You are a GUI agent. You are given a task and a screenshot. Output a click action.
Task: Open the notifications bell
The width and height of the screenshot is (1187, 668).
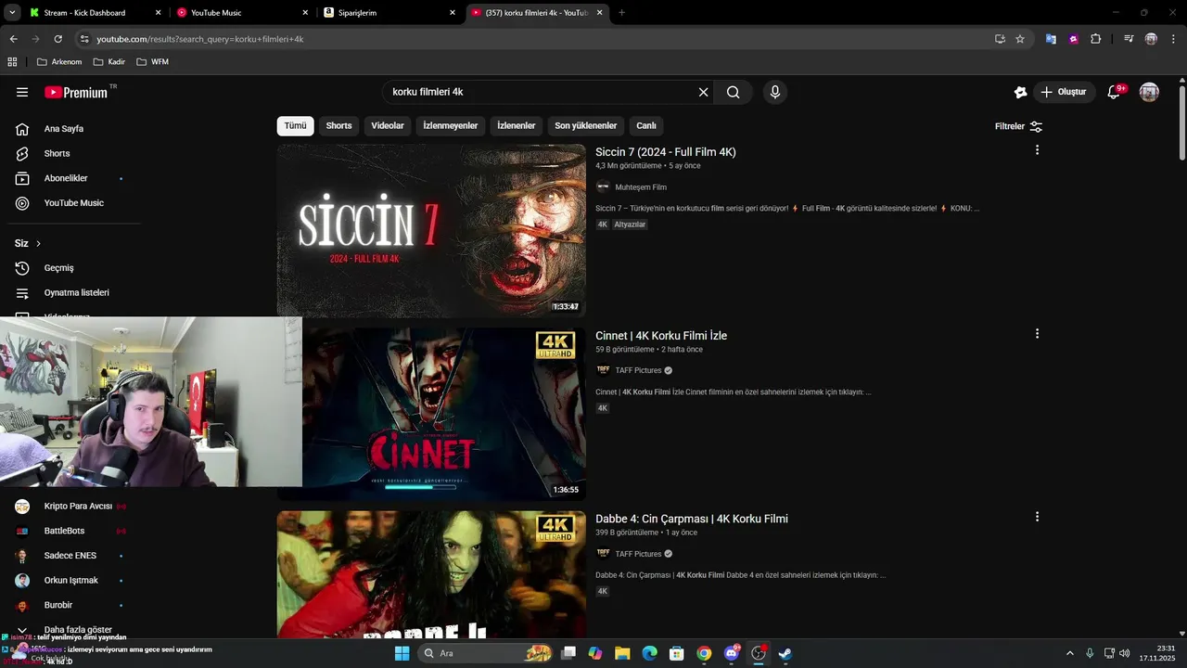coord(1114,92)
